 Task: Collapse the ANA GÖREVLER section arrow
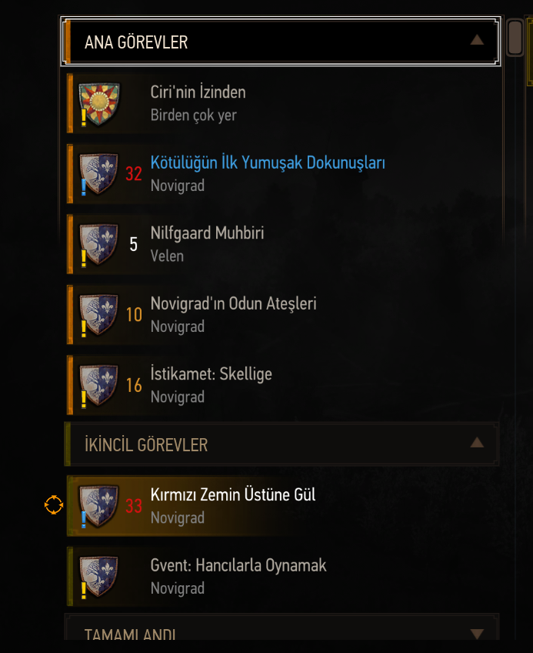[477, 40]
